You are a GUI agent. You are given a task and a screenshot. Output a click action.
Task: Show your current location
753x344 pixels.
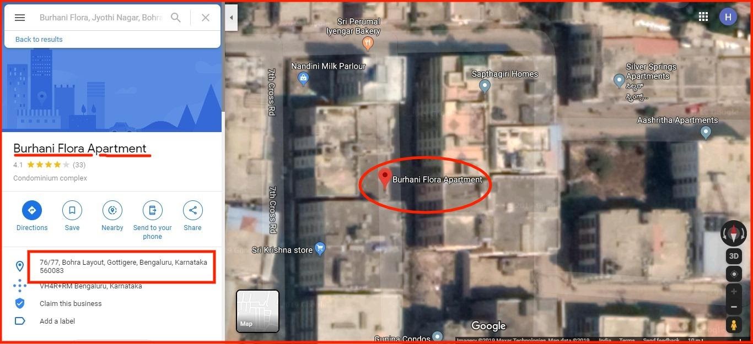(734, 274)
